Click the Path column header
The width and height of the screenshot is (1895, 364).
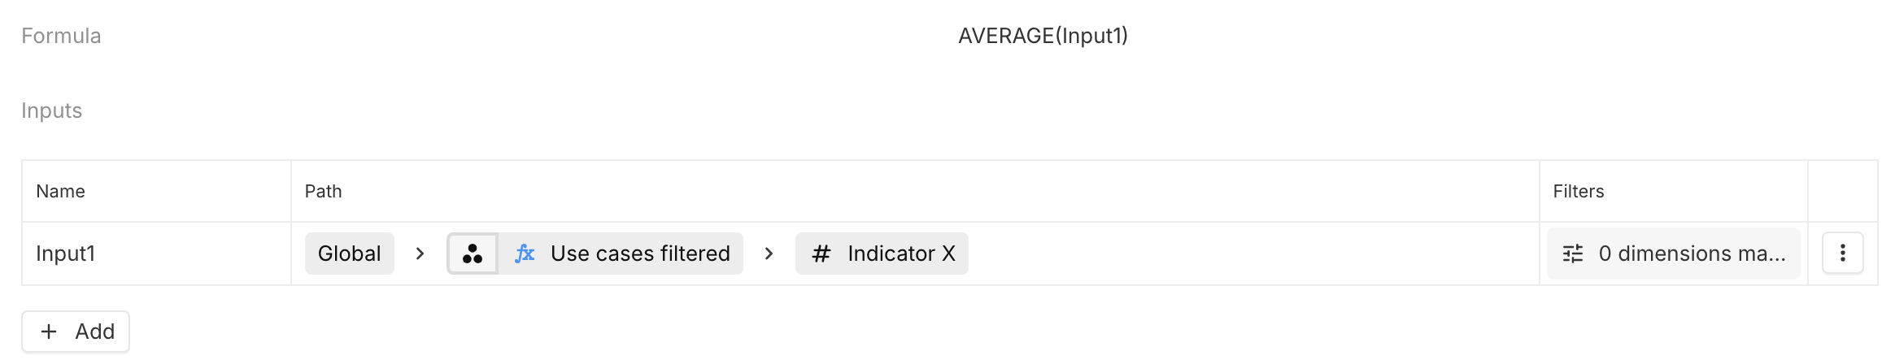(x=323, y=192)
